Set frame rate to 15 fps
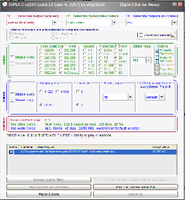Image resolution: width=185 pixels, height=200 pixels. click(115, 50)
